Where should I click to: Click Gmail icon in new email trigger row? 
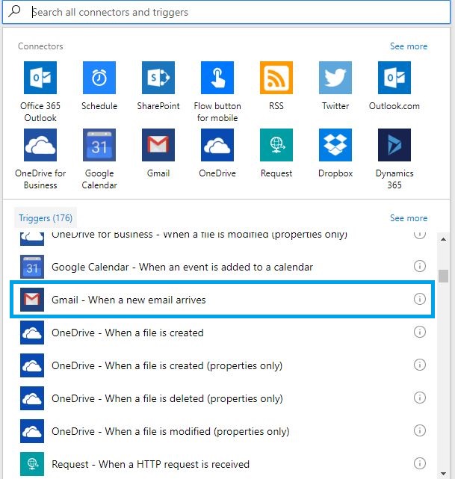[32, 300]
